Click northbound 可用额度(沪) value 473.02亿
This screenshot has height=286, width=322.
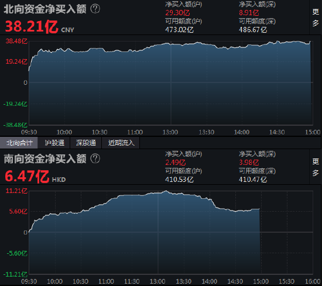pyautogui.click(x=179, y=30)
